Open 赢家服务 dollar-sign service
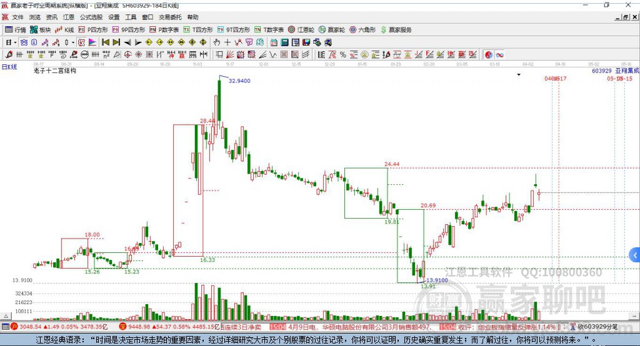The width and height of the screenshot is (640, 346). (396, 30)
